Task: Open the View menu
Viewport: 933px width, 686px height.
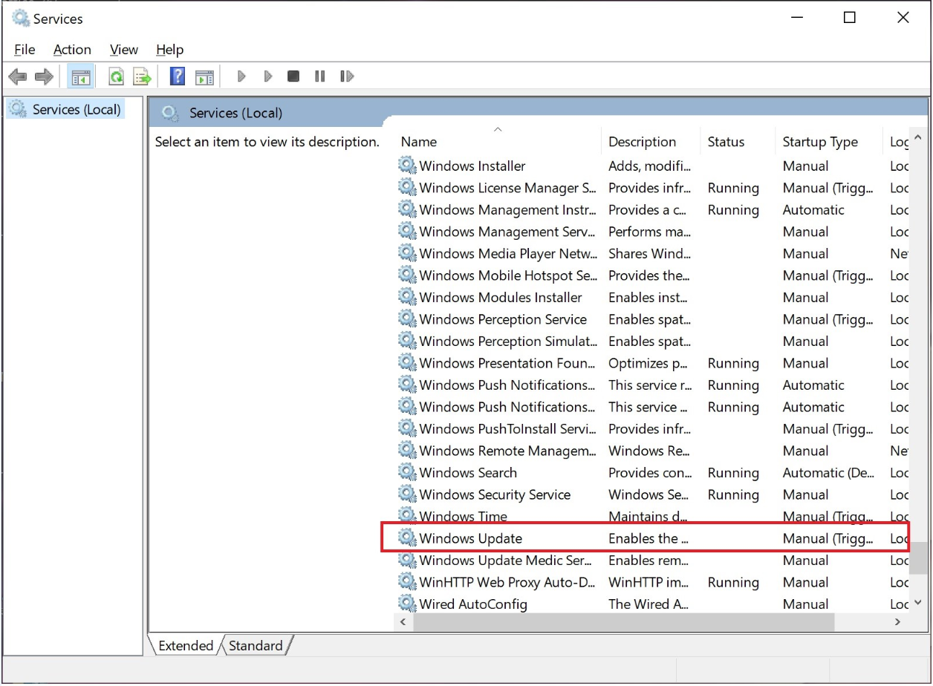Action: 123,50
